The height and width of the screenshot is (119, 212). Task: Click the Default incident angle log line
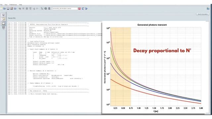(31, 61)
